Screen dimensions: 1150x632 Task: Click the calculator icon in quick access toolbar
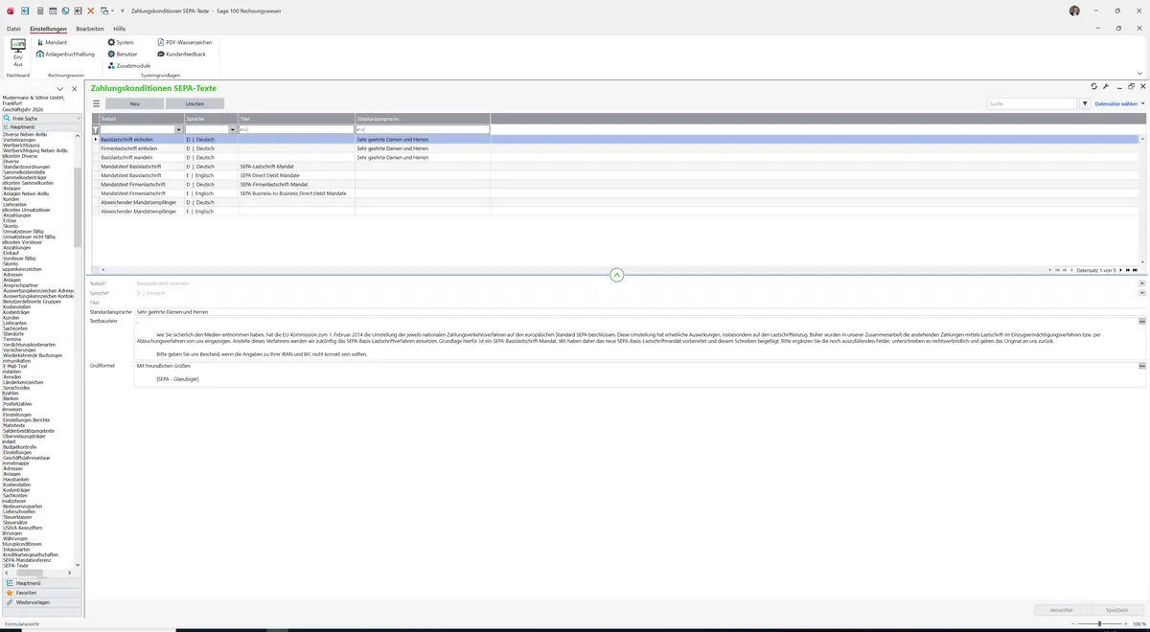click(x=38, y=10)
